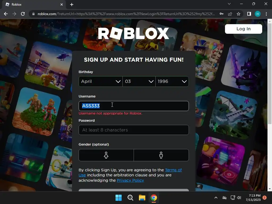
Task: Bookmark this page with the star
Action: (239, 14)
